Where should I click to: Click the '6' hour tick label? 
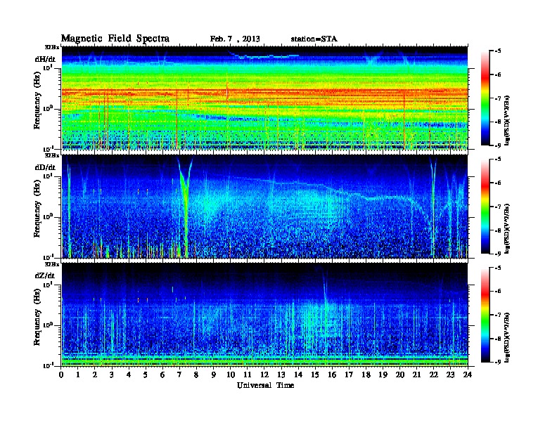(x=162, y=374)
